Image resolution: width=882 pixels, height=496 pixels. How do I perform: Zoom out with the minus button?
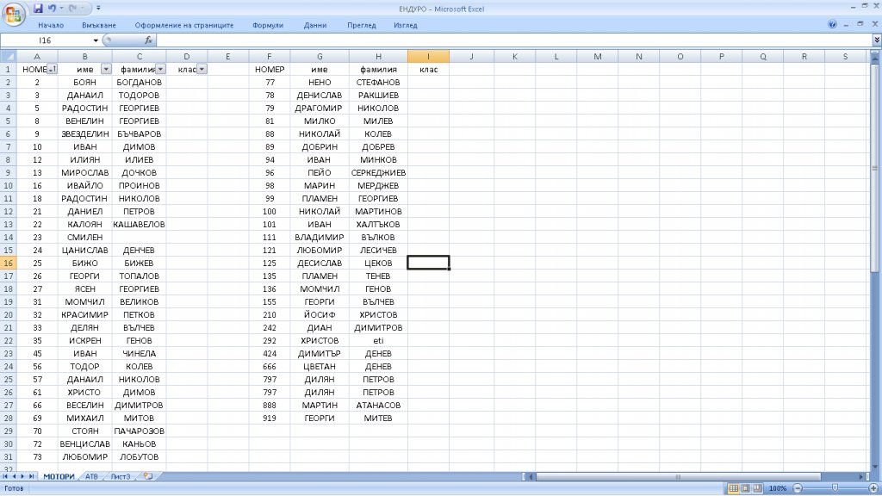coord(798,488)
